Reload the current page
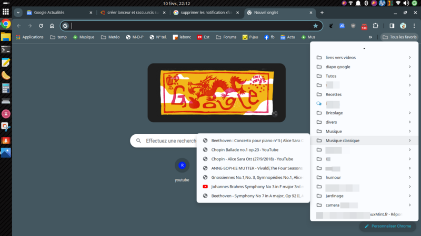The height and width of the screenshot is (236, 421). 41,26
